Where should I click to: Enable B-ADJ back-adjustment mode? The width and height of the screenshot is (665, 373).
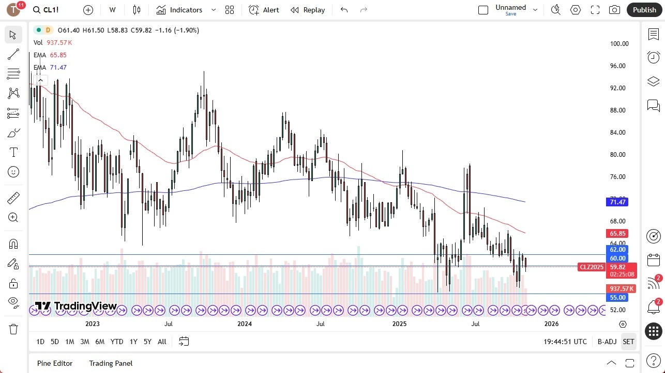(x=607, y=342)
